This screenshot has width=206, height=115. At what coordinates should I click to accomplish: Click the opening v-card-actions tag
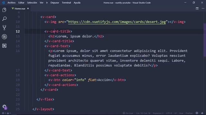[60, 75]
